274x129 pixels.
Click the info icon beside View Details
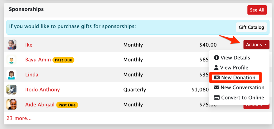point(216,58)
